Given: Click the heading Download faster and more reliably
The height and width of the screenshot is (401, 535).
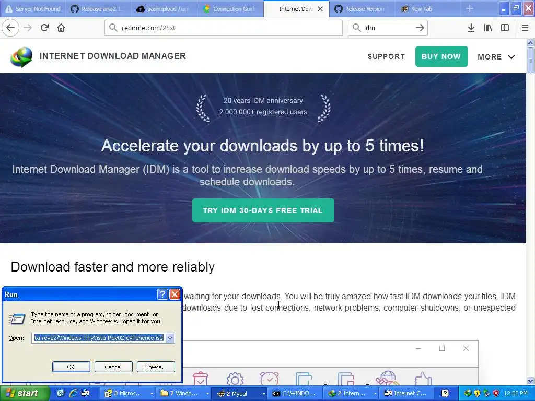Looking at the screenshot, I should [x=113, y=267].
